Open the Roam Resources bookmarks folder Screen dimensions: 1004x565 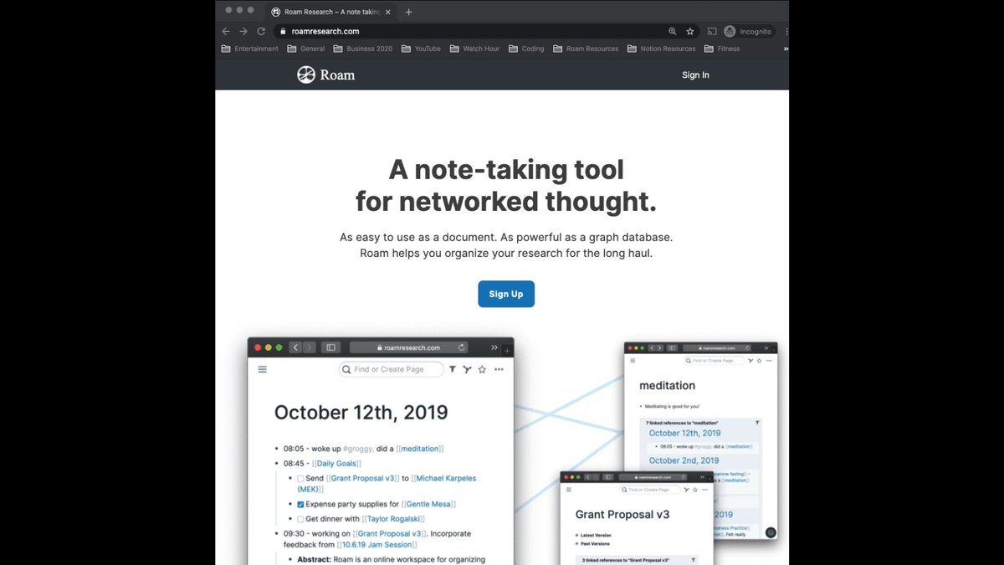click(586, 49)
